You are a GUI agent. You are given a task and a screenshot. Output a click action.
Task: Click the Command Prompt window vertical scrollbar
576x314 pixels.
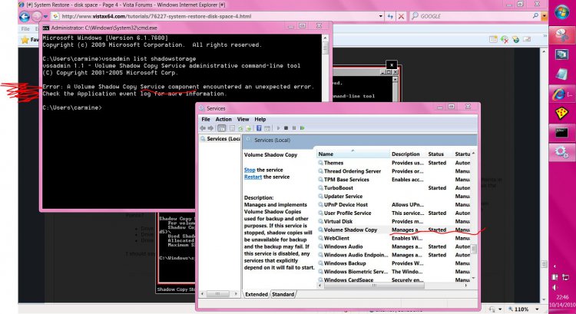326,68
